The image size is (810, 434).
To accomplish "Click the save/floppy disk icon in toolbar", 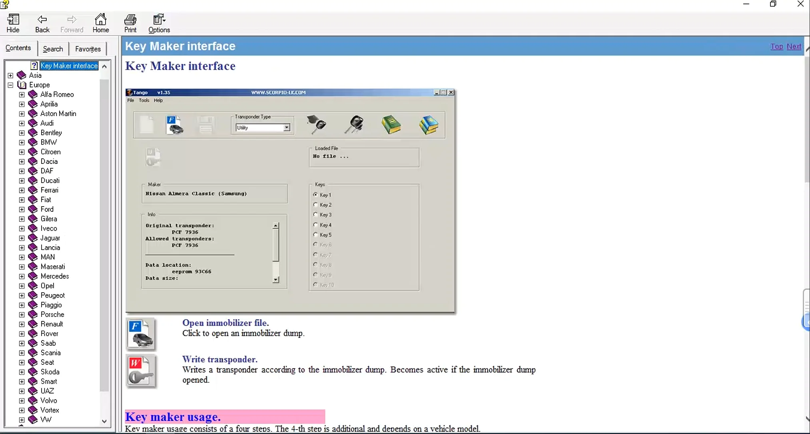I will click(206, 124).
